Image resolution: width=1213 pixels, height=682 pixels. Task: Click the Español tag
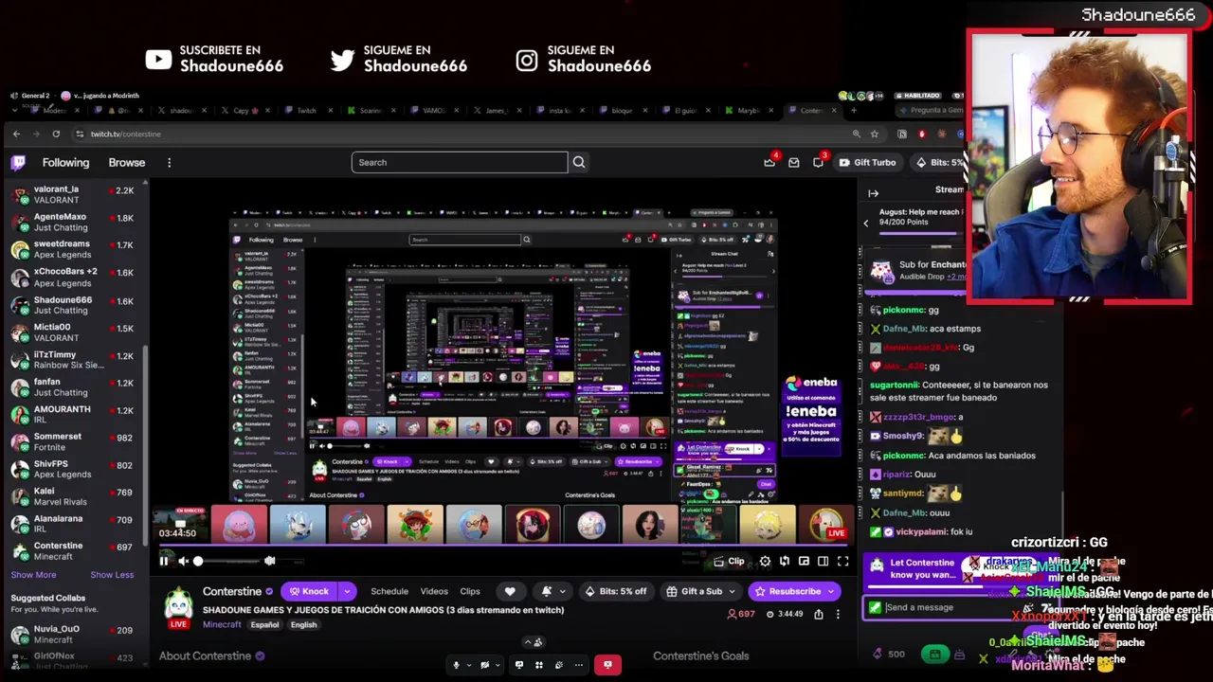pos(264,625)
